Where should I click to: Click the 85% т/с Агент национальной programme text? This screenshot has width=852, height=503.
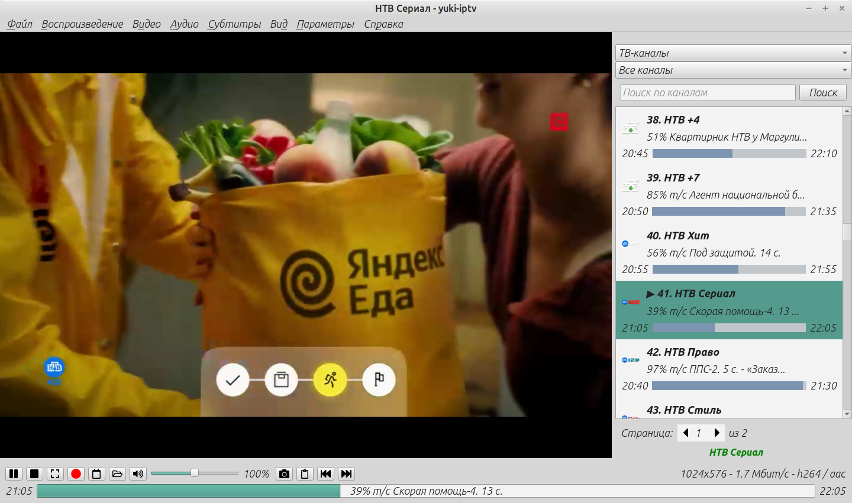click(x=725, y=194)
